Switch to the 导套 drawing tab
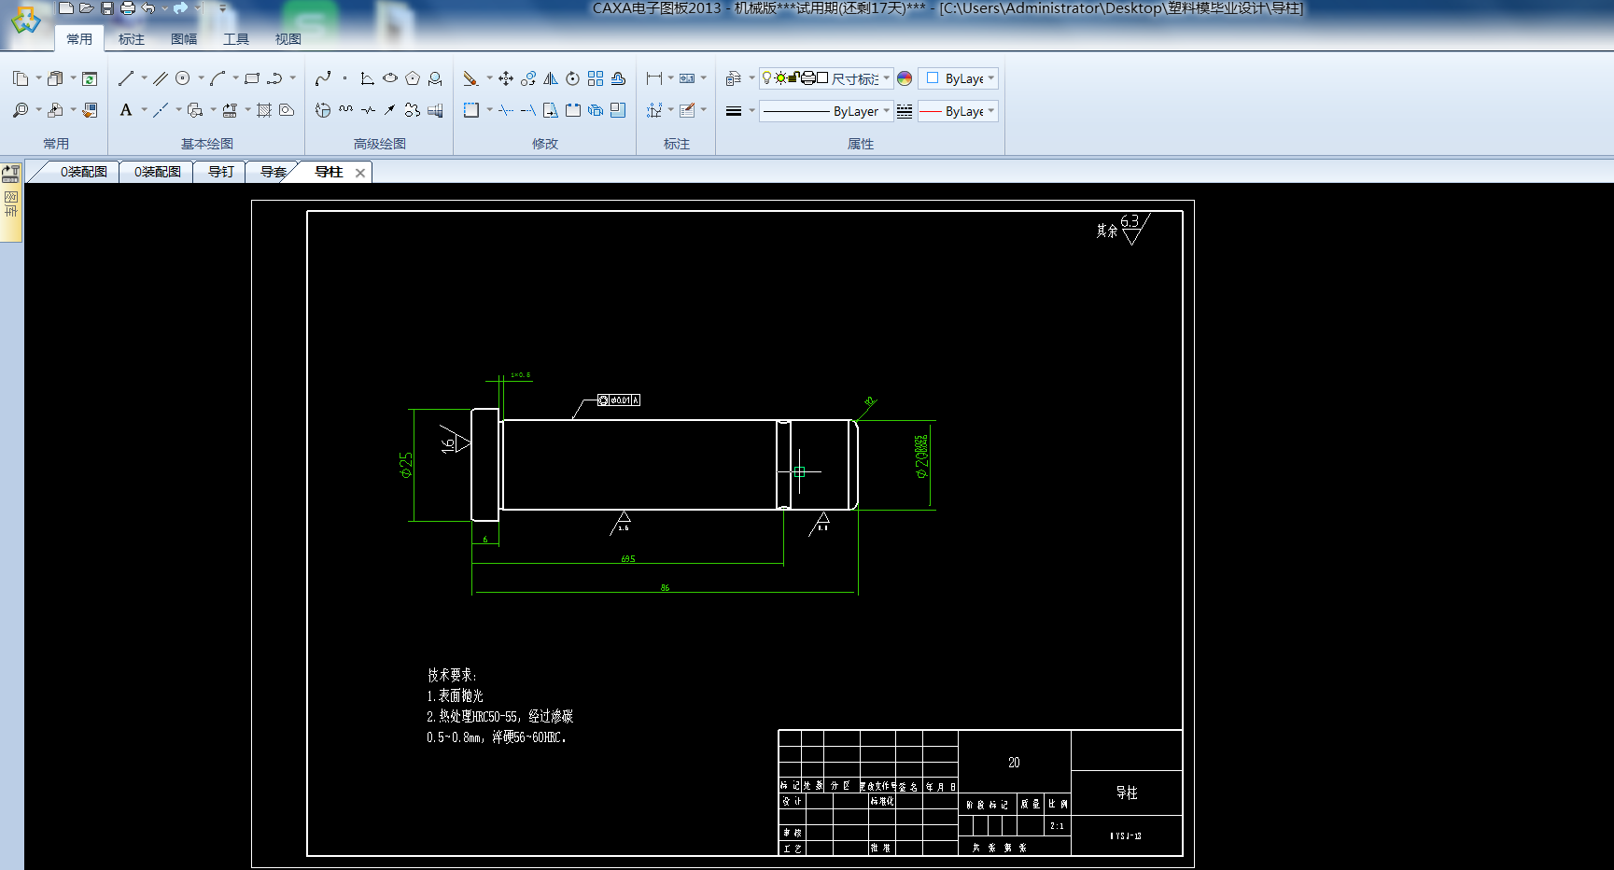The height and width of the screenshot is (870, 1614). (273, 172)
